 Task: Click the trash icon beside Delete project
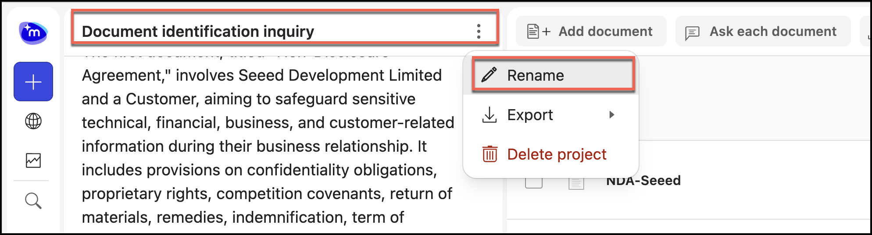[490, 154]
